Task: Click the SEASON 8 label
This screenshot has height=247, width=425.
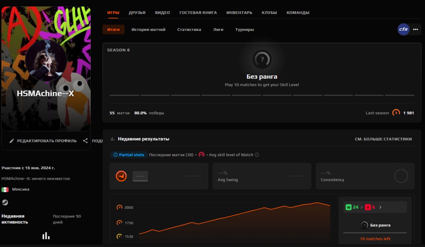Action: [x=119, y=50]
